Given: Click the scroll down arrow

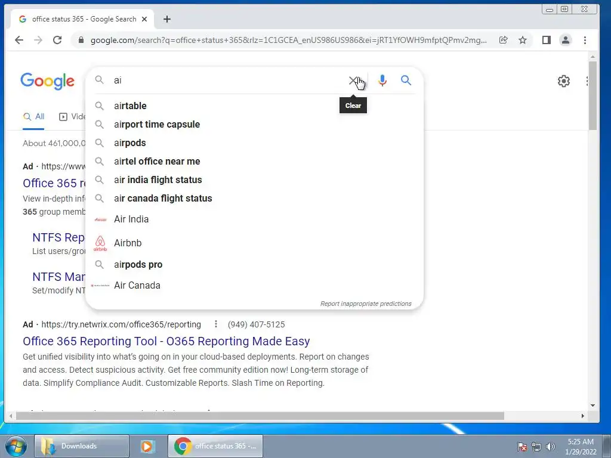Looking at the screenshot, I should point(593,406).
